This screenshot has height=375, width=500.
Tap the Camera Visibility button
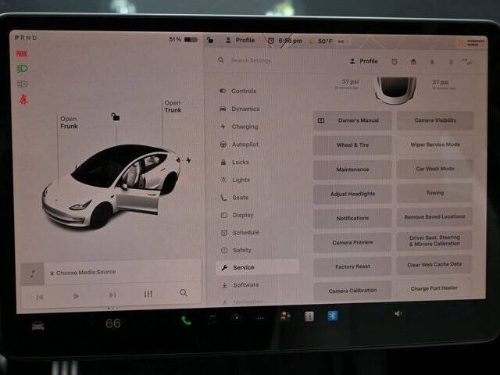point(435,120)
